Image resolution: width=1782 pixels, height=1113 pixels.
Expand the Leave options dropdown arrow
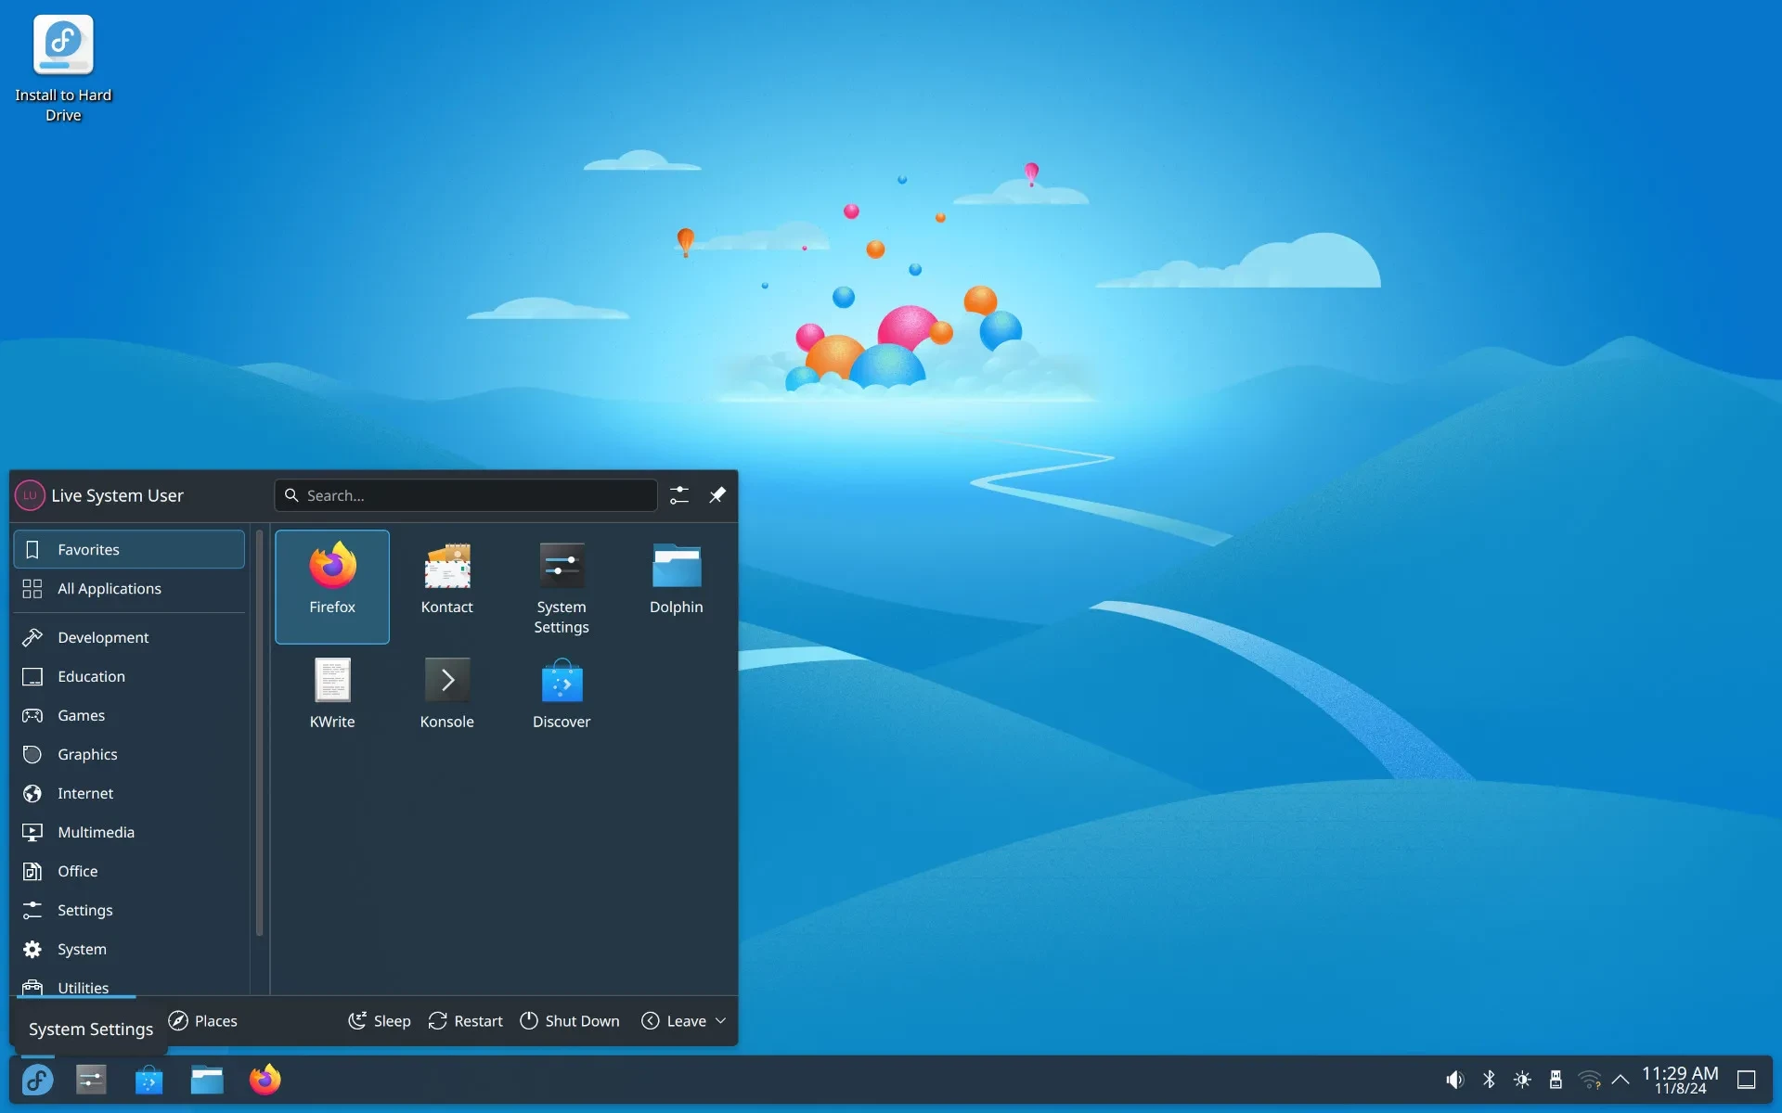720,1020
